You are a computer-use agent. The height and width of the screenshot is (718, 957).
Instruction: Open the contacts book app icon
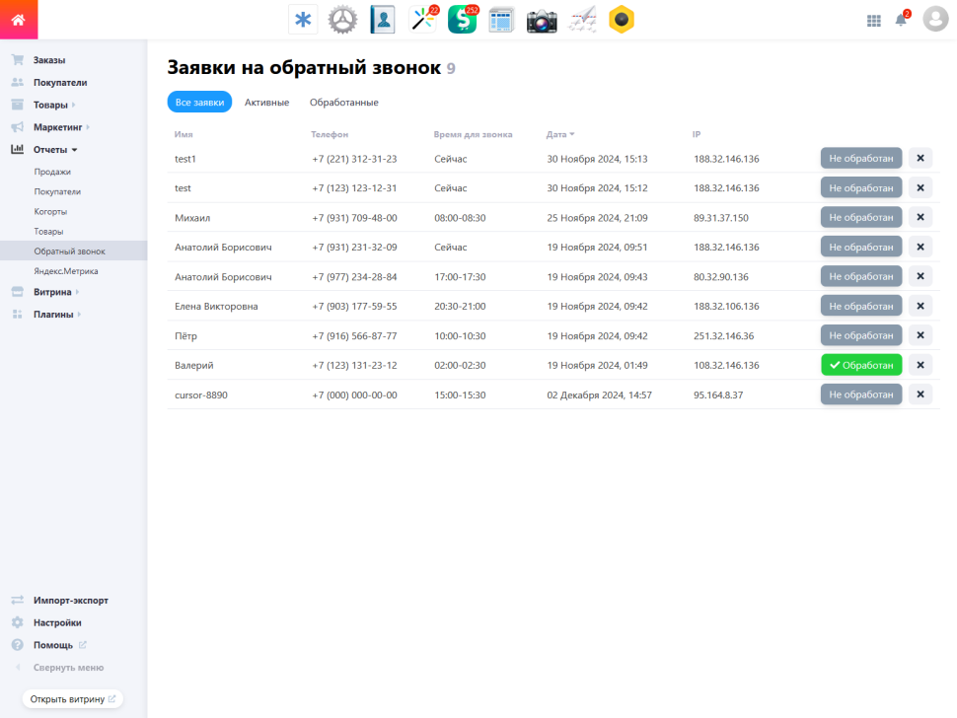(x=383, y=20)
